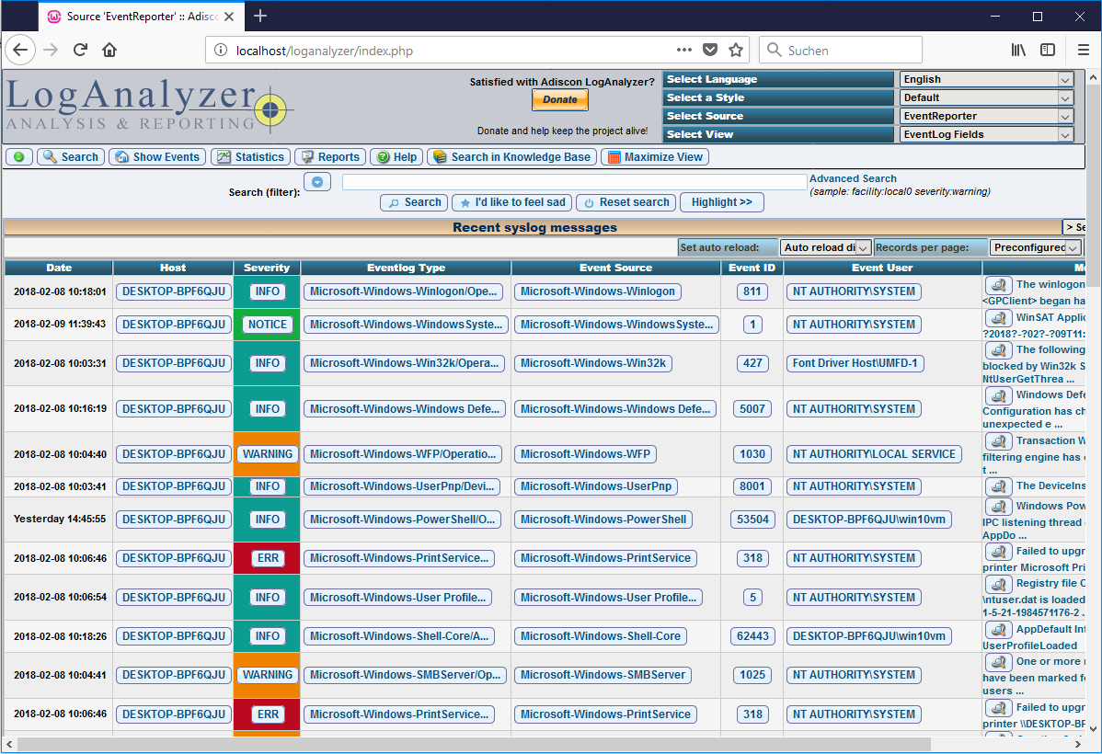Image resolution: width=1102 pixels, height=754 pixels.
Task: Open message details icon for DeviceInstall row
Action: (x=997, y=486)
